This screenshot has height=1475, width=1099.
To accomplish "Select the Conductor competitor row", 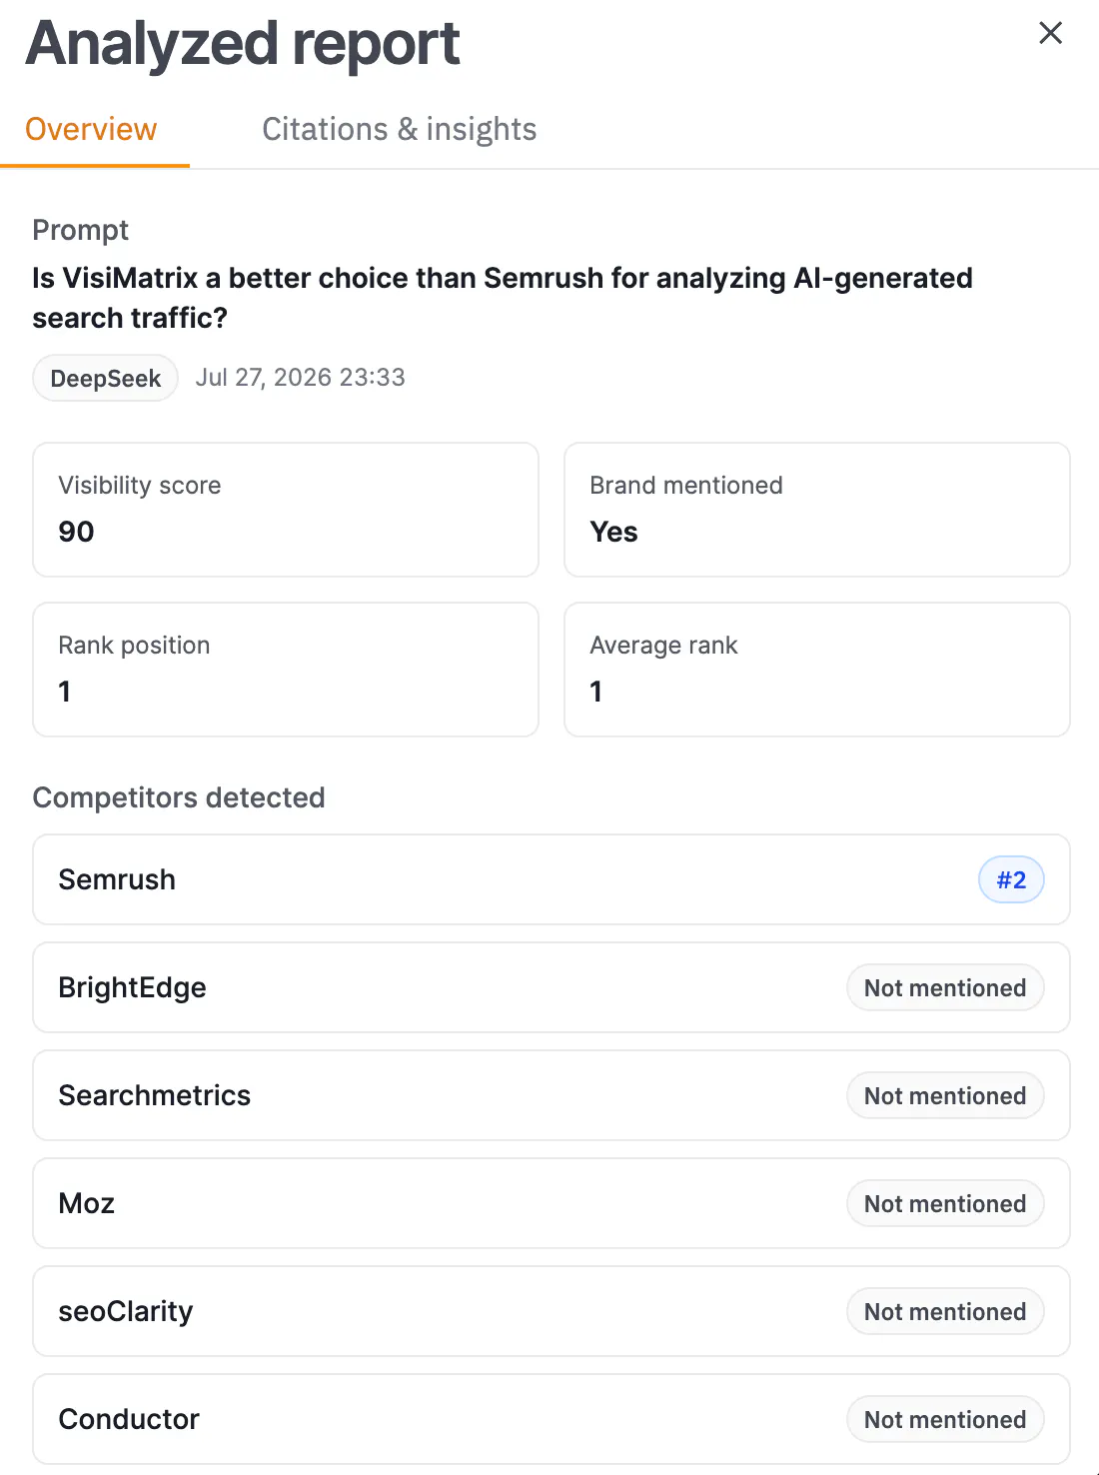I will pos(551,1419).
